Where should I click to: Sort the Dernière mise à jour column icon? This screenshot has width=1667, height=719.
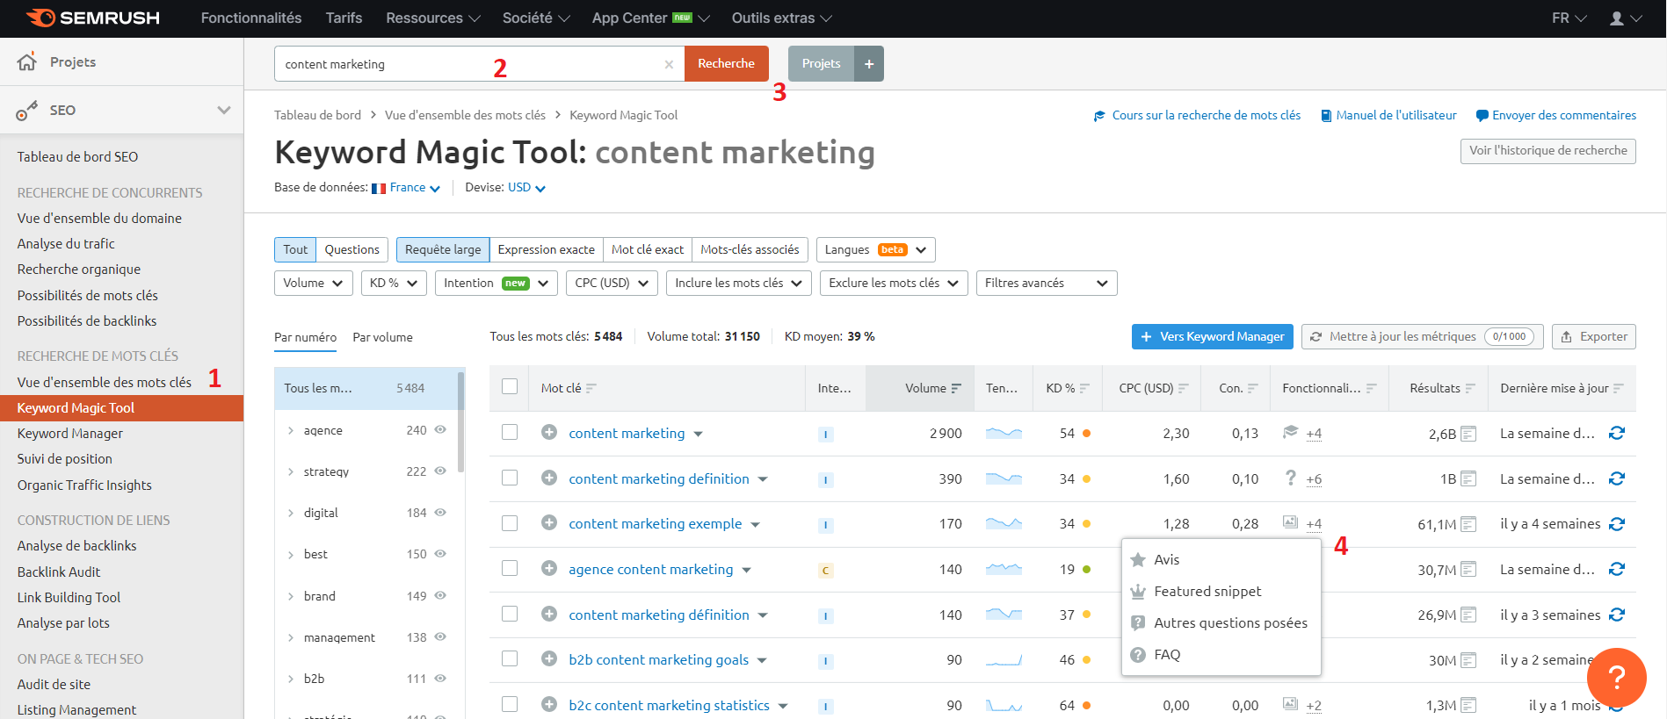(1619, 388)
